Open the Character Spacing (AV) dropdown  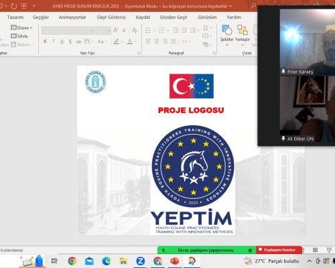point(89,42)
